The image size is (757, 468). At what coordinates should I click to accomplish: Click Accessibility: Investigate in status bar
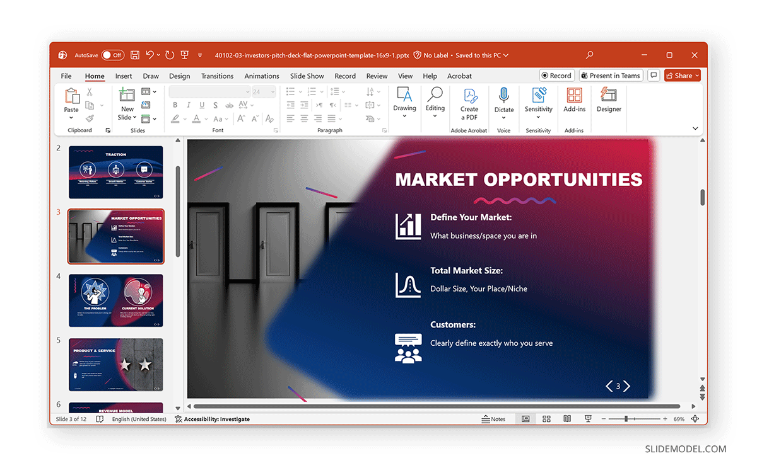pyautogui.click(x=212, y=419)
